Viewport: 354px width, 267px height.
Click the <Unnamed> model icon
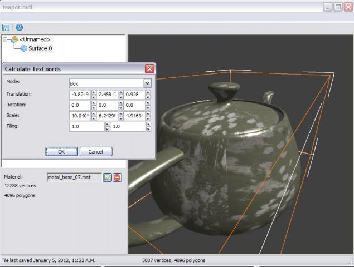coord(14,39)
